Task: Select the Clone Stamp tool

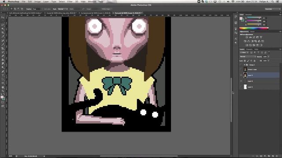Action: click(3, 48)
